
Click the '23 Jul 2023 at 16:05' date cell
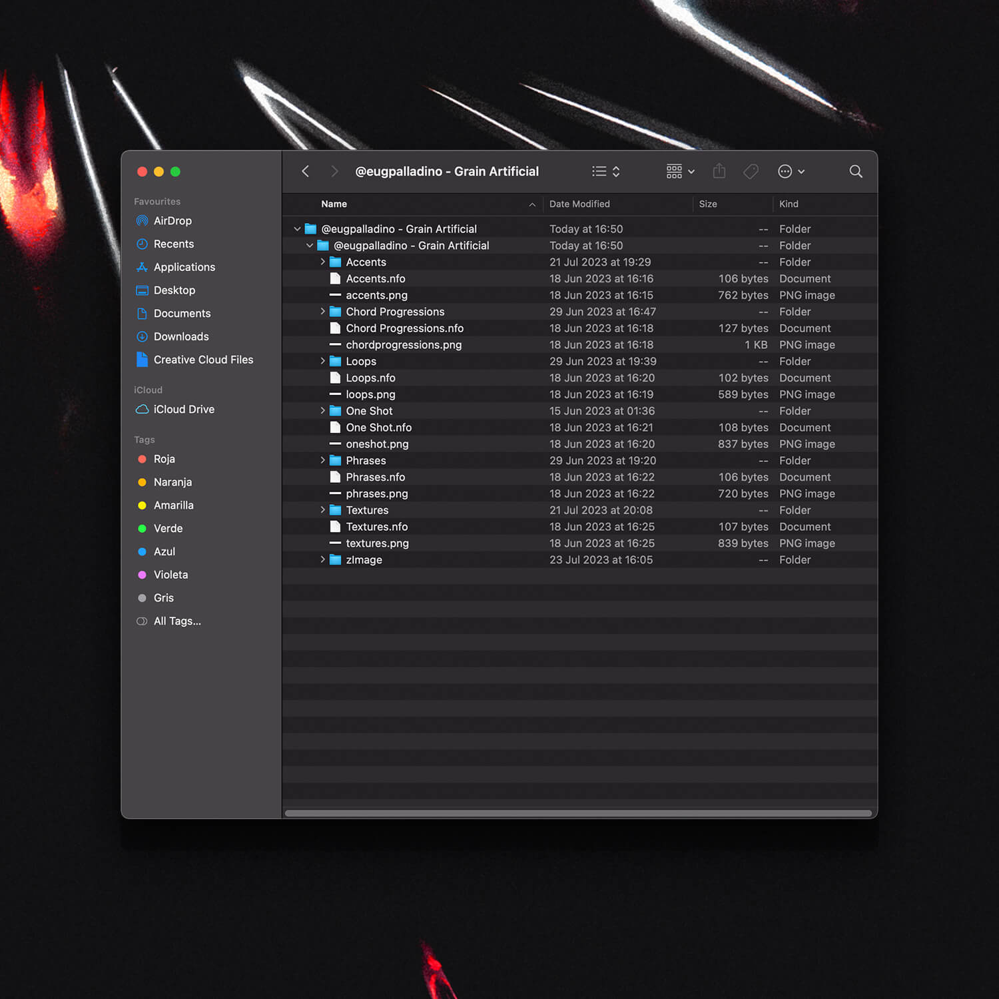pyautogui.click(x=601, y=560)
